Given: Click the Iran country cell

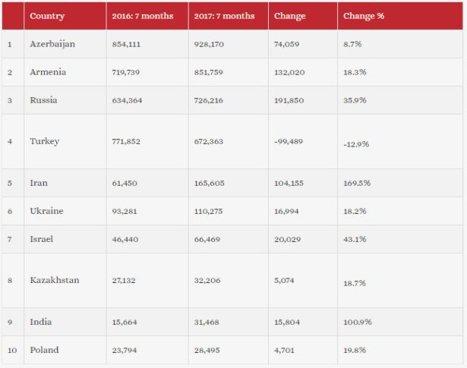Looking at the screenshot, I should tap(39, 183).
